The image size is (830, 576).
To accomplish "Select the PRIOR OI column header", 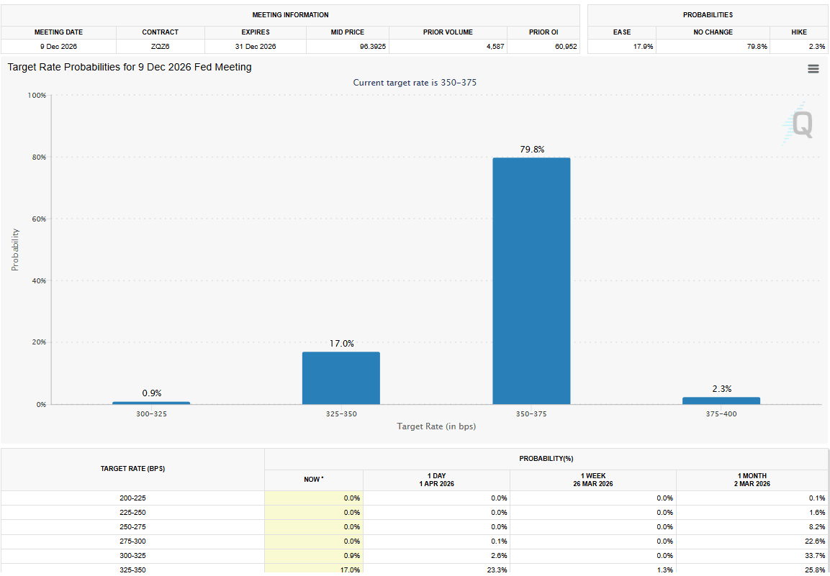I will coord(542,32).
